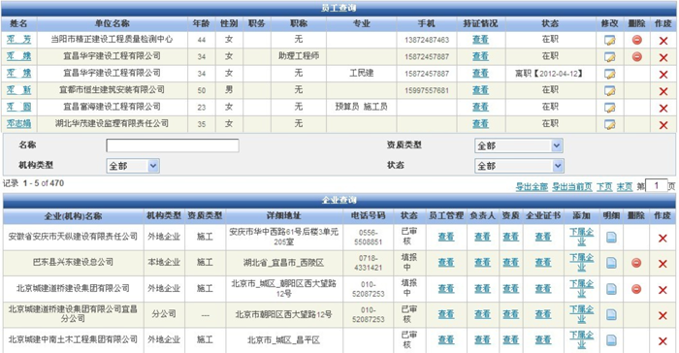The width and height of the screenshot is (679, 353).
Task: Click the edit icon for 宜都市恒生建筑安装有限公司 row
Action: [610, 91]
